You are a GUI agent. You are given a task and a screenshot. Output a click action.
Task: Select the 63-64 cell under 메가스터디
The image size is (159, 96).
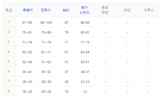click(x=85, y=52)
